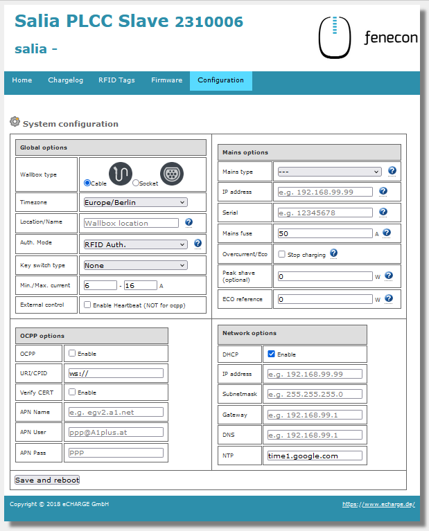The width and height of the screenshot is (429, 531).
Task: Click the help icon for Mains Serial
Action: point(383,212)
